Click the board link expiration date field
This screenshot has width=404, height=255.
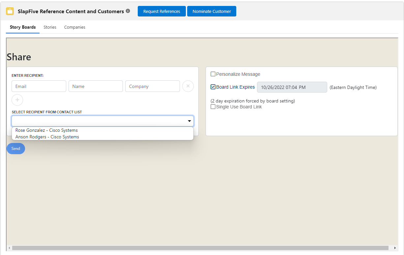pos(292,87)
